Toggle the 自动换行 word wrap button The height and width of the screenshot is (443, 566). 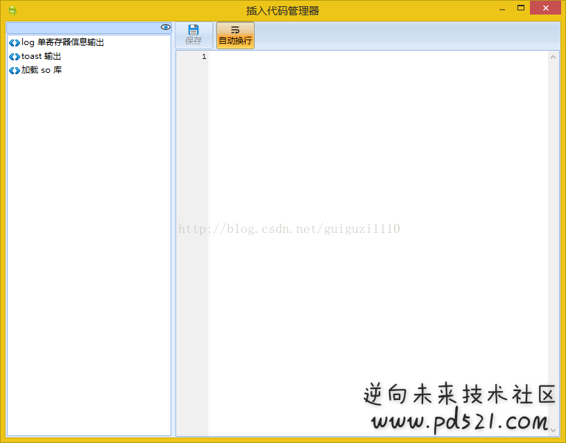point(235,35)
